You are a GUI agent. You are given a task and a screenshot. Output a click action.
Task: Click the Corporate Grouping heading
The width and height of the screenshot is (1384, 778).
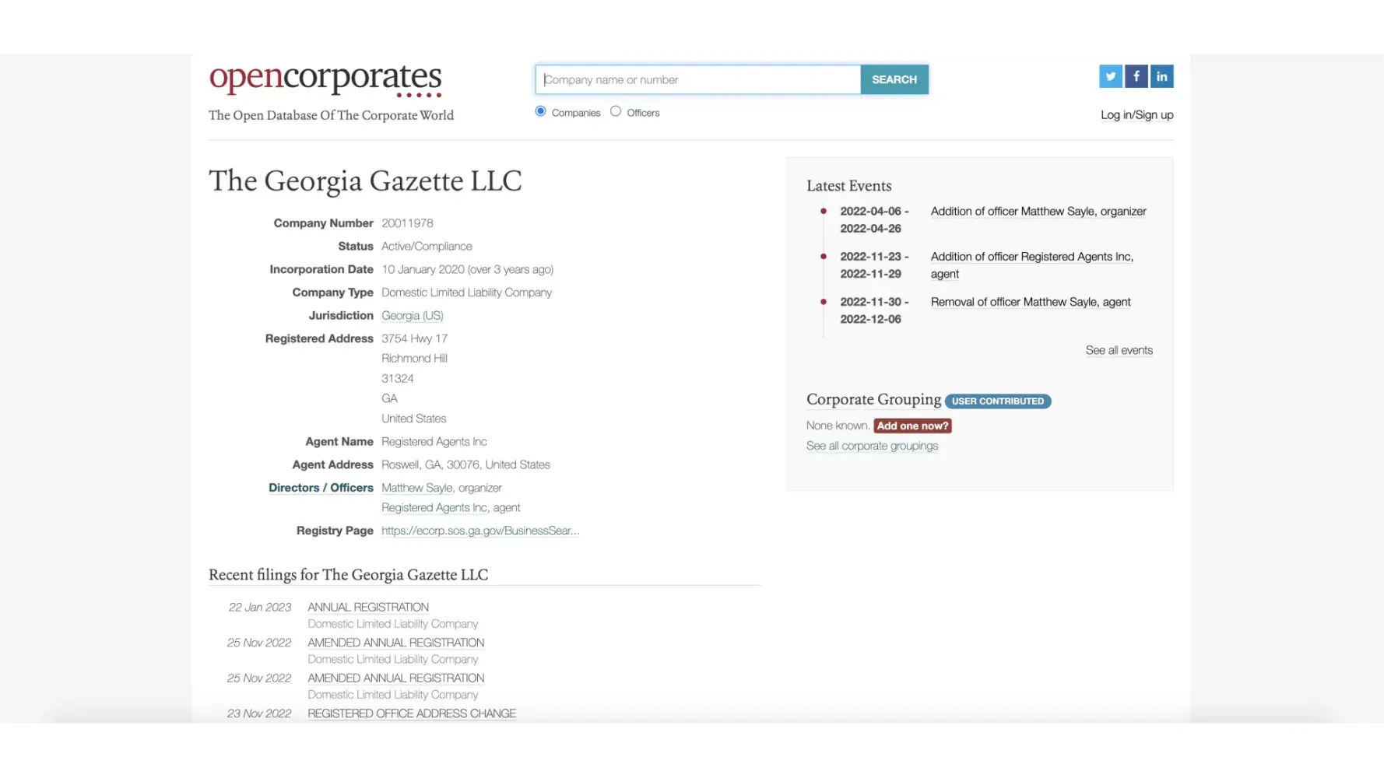873,400
